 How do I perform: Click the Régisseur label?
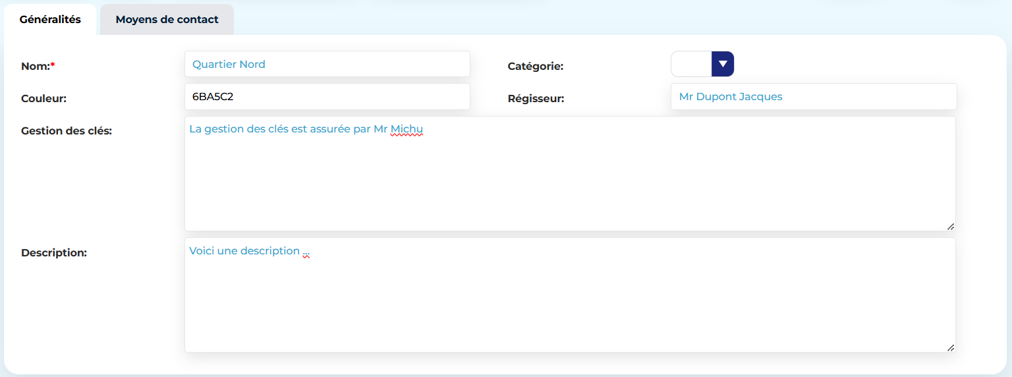pyautogui.click(x=536, y=98)
